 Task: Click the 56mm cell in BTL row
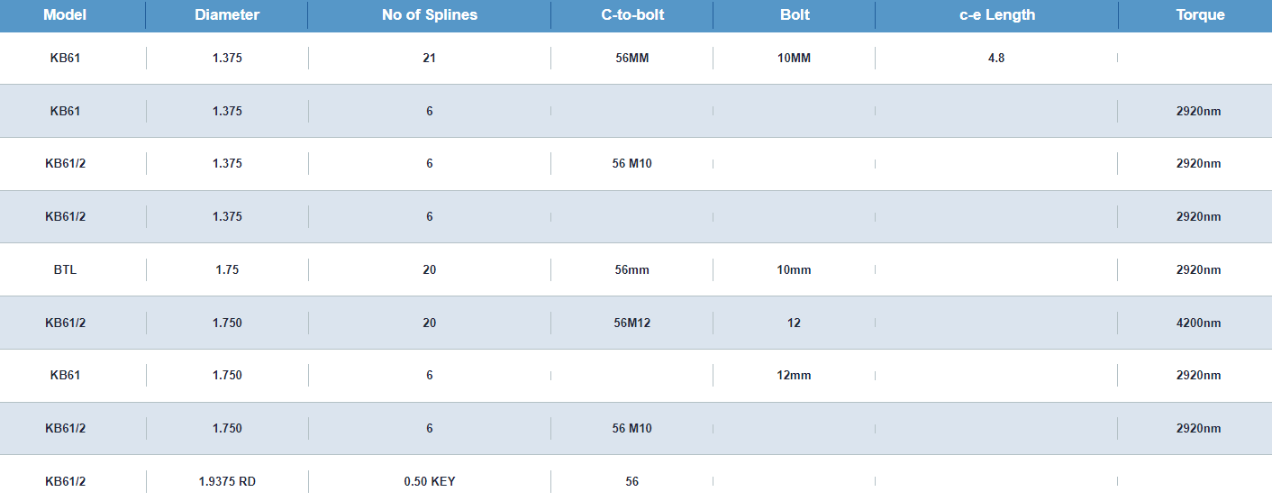click(632, 269)
